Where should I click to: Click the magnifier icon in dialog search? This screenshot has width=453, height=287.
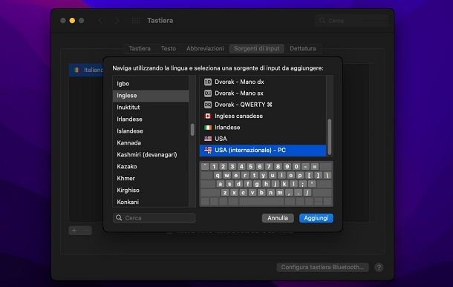click(x=119, y=217)
